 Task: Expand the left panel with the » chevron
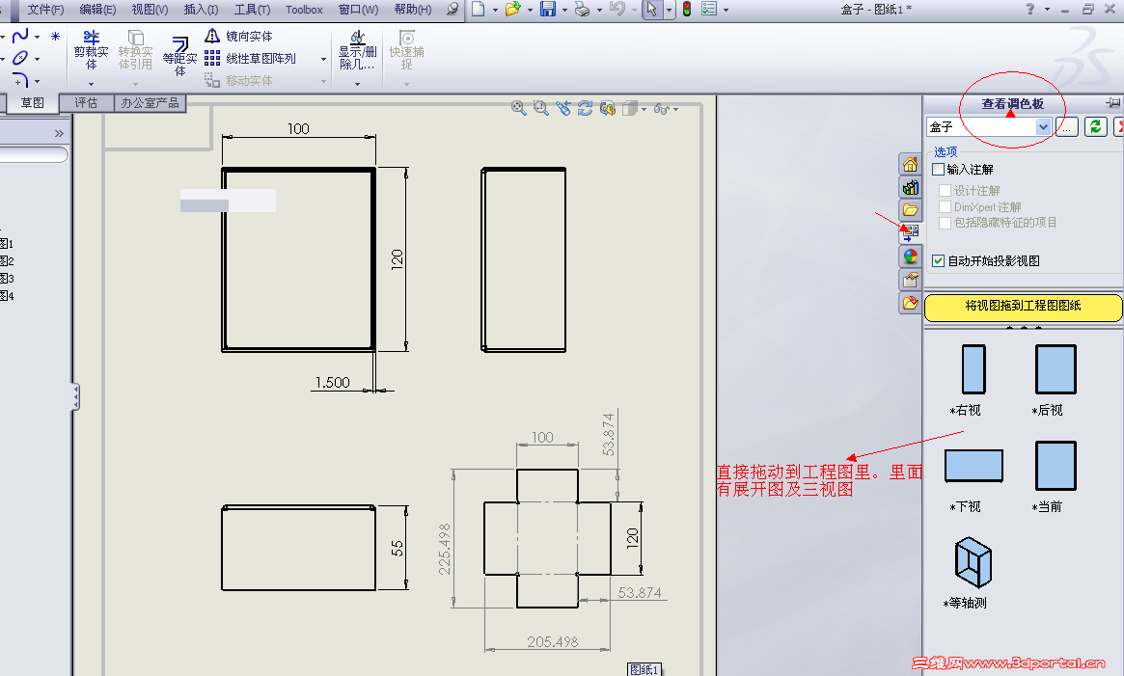(x=59, y=133)
